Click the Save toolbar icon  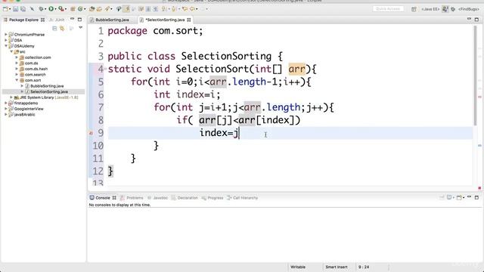click(15, 9)
